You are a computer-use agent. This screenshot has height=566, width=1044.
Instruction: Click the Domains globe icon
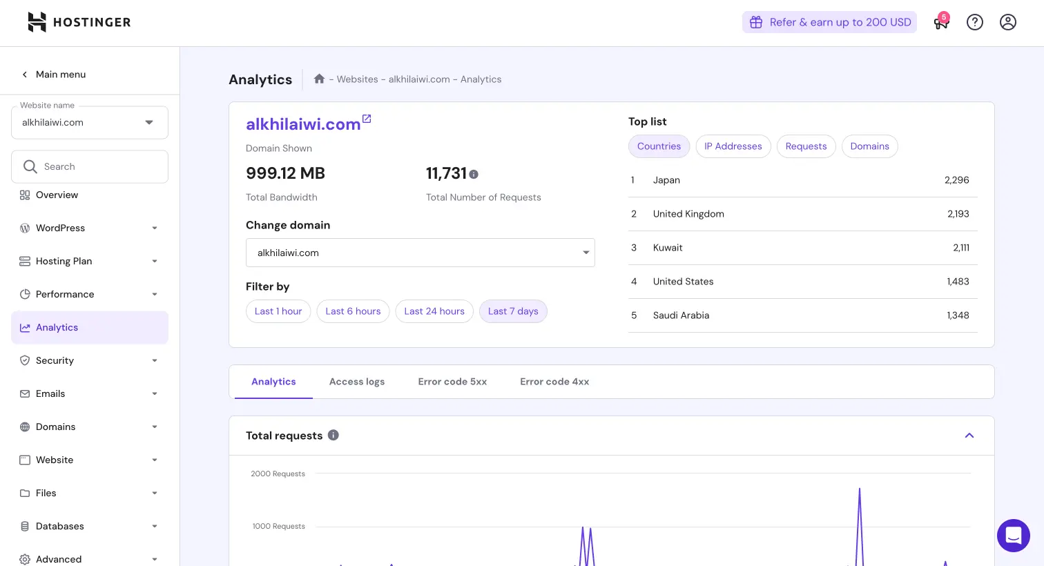[25, 427]
